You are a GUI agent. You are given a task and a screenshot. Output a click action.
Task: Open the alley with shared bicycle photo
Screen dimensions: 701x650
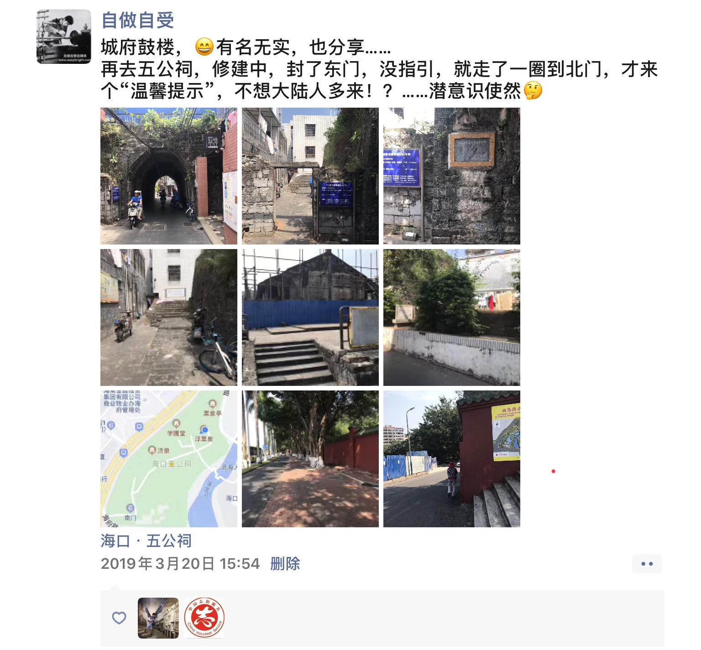(169, 317)
